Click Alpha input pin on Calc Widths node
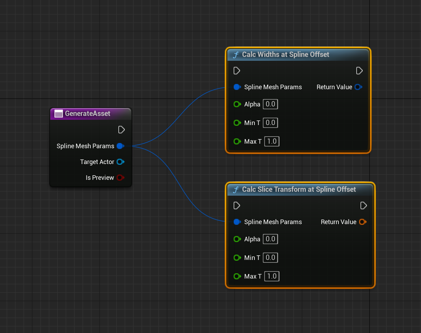 [x=237, y=104]
